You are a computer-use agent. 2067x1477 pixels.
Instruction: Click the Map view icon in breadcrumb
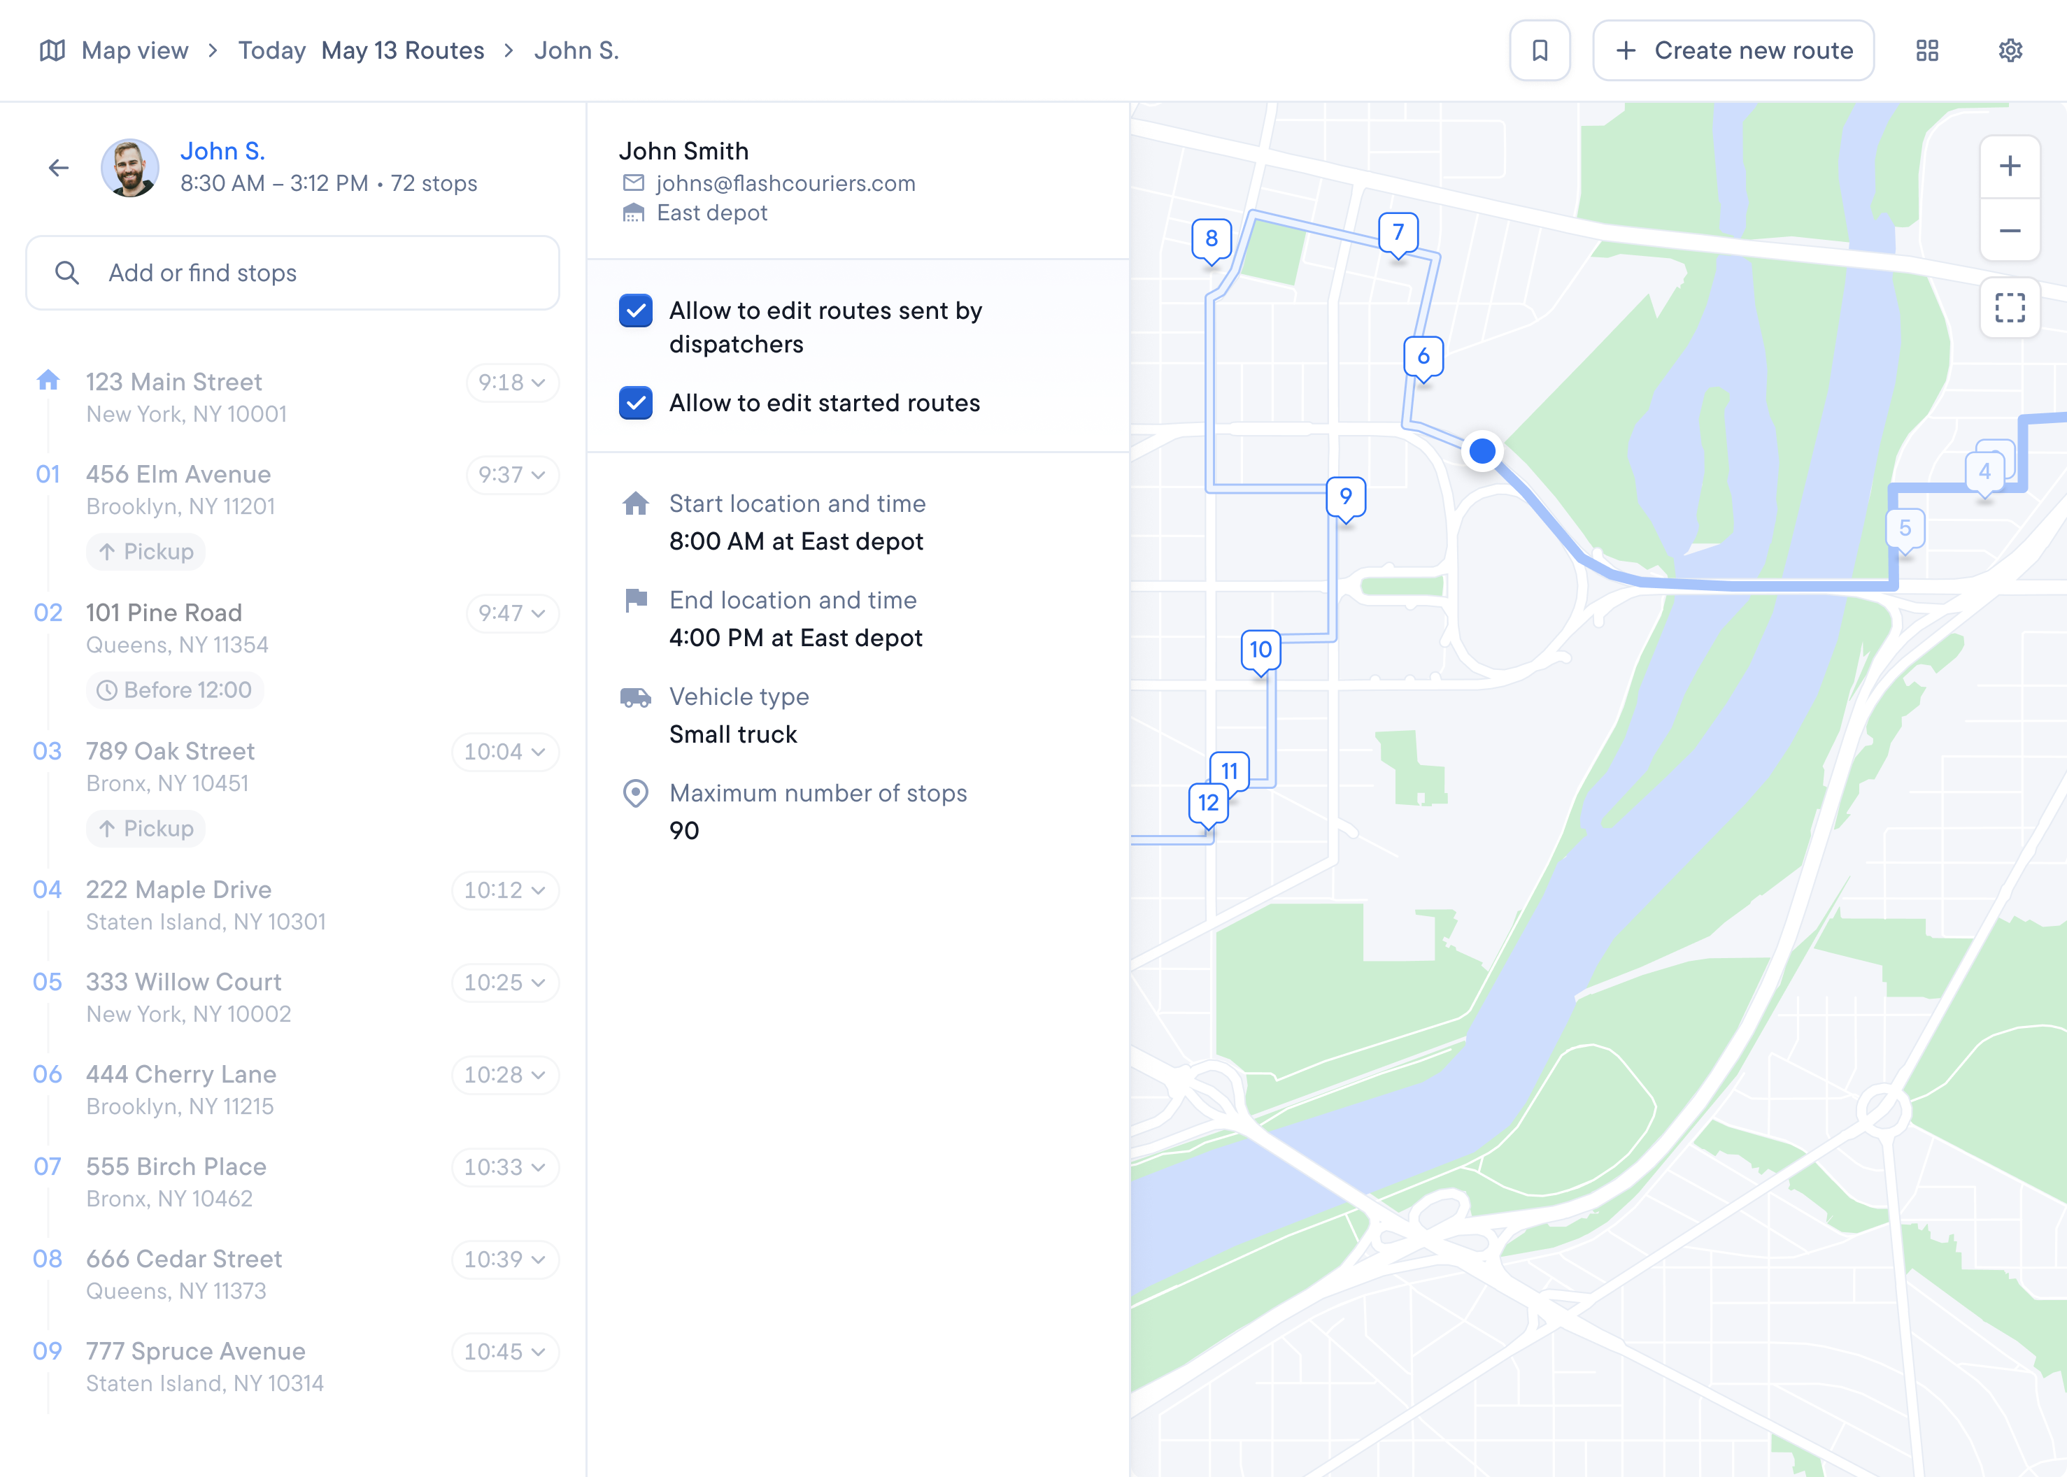coord(52,50)
